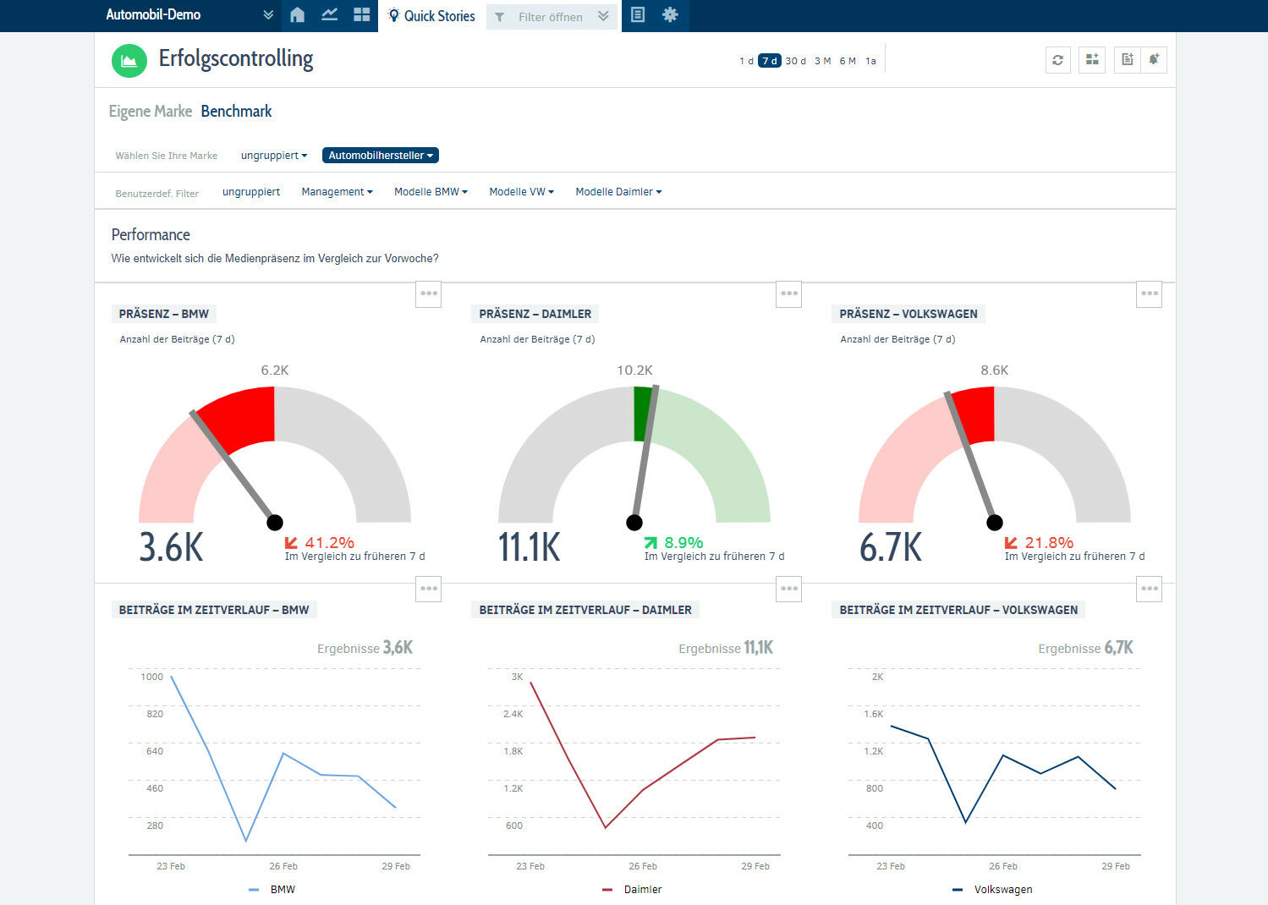This screenshot has height=905, width=1268.
Task: Click Automobil-Demo project name
Action: tap(153, 14)
